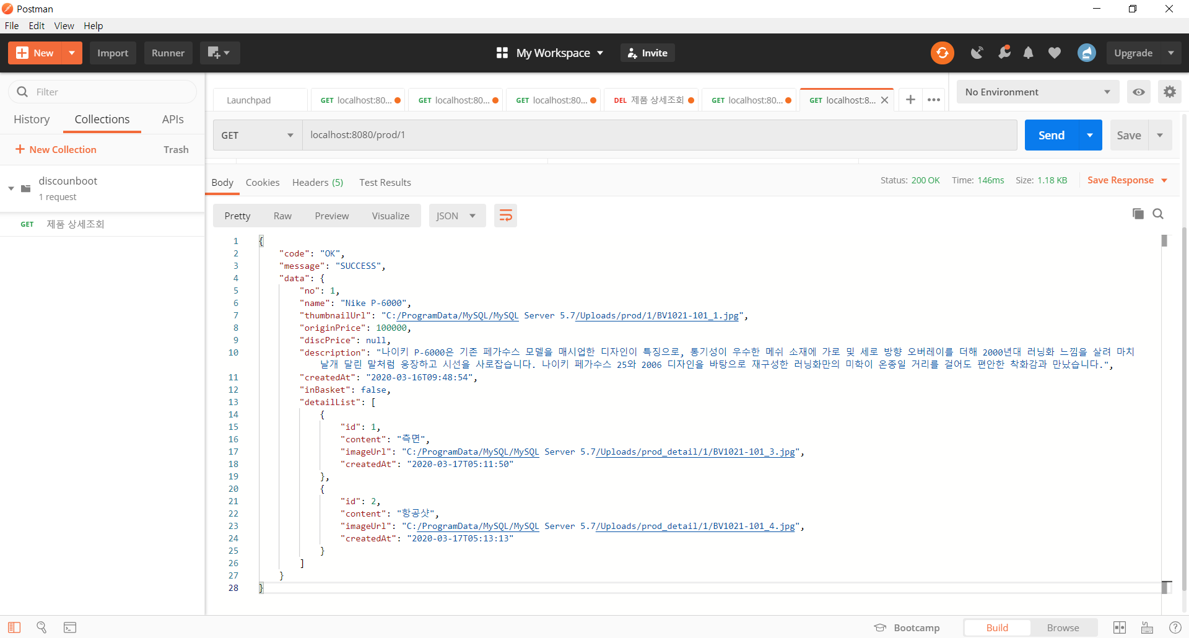
Task: Toggle line wrap icon in response
Action: (505, 216)
